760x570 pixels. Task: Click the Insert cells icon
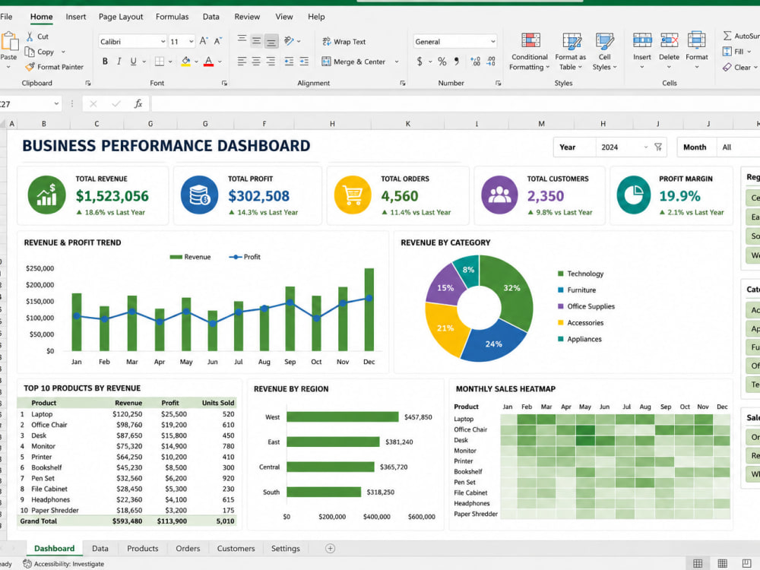click(642, 40)
